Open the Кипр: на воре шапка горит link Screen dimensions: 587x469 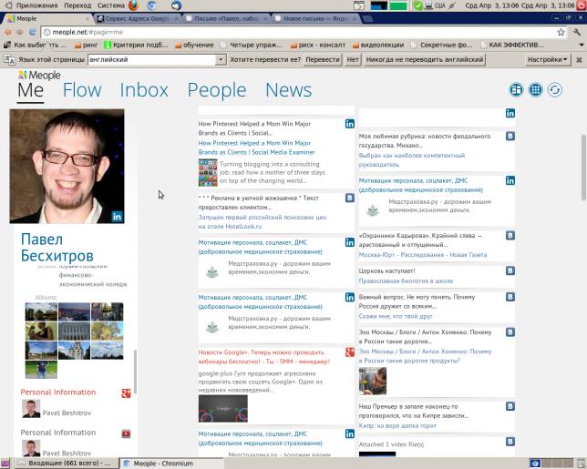pos(397,425)
